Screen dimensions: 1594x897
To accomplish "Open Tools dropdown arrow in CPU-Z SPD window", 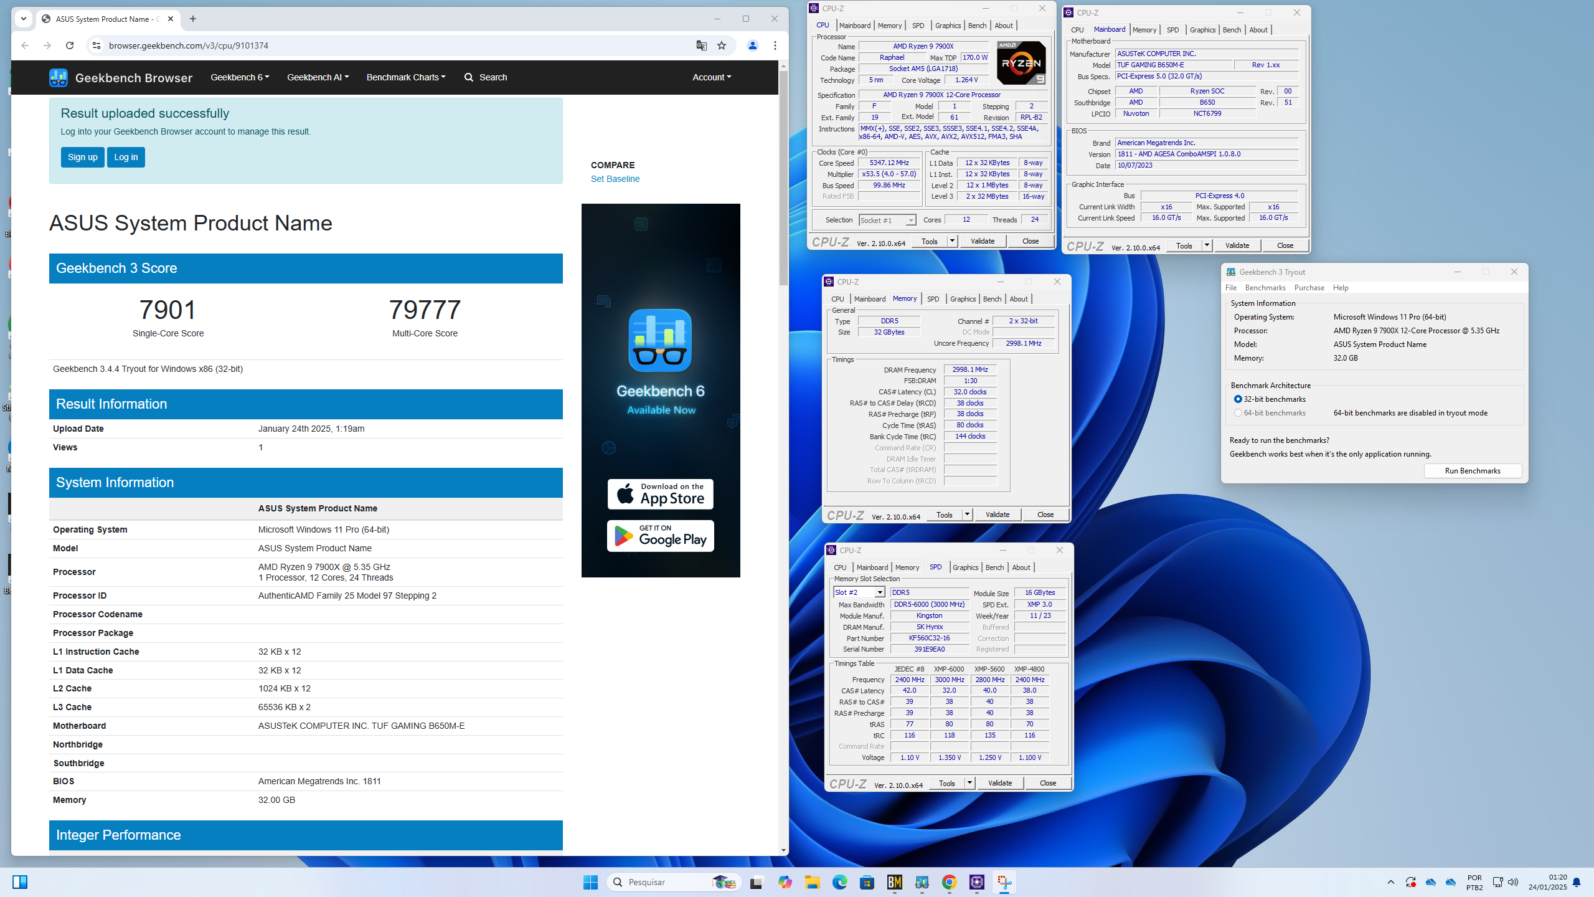I will (x=969, y=783).
